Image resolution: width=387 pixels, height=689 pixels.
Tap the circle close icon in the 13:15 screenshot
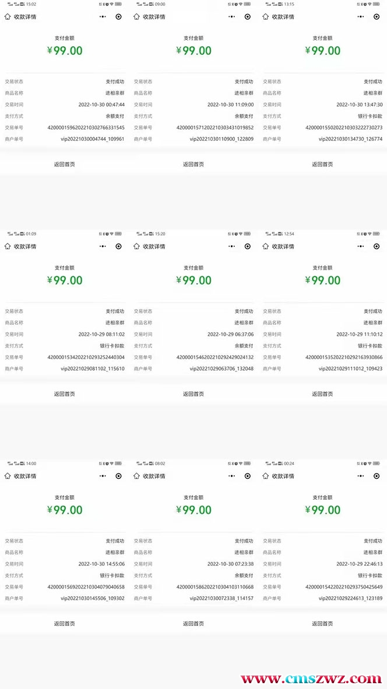pos(377,17)
